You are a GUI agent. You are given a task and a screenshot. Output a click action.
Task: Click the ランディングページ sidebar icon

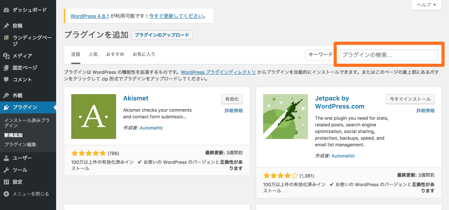6,37
